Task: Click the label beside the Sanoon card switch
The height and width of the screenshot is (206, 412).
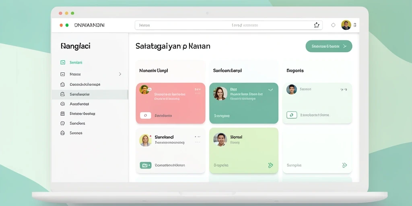Action: tap(315, 115)
